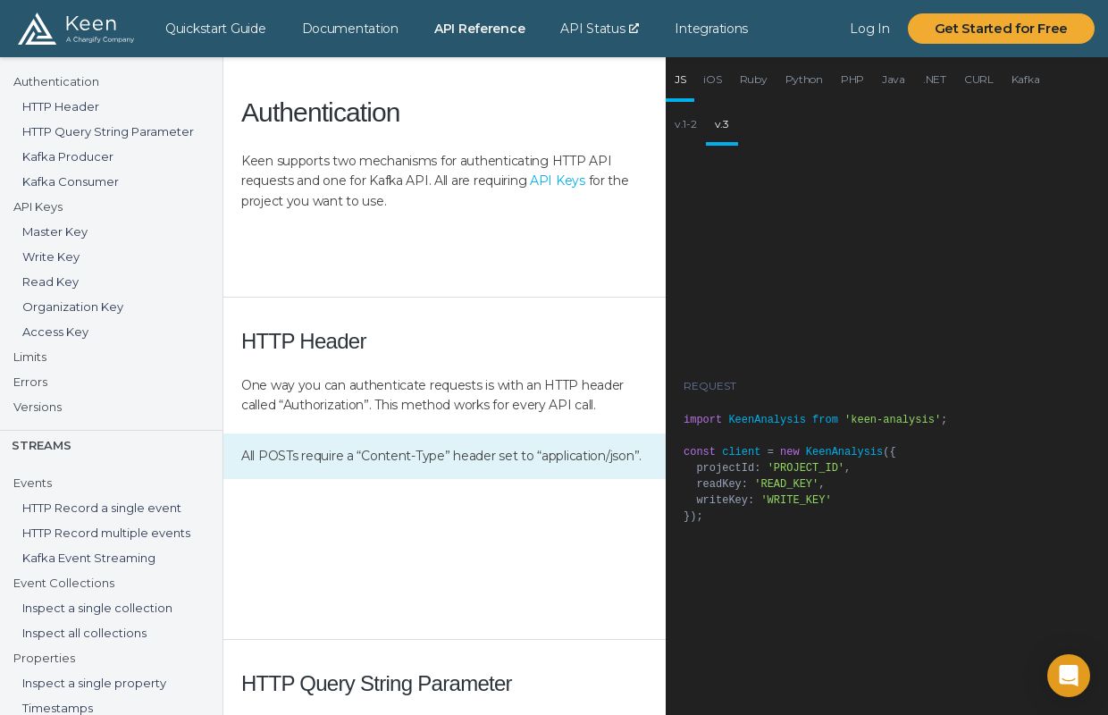Click the Authentication page heading
The width and height of the screenshot is (1108, 715).
coord(321,114)
